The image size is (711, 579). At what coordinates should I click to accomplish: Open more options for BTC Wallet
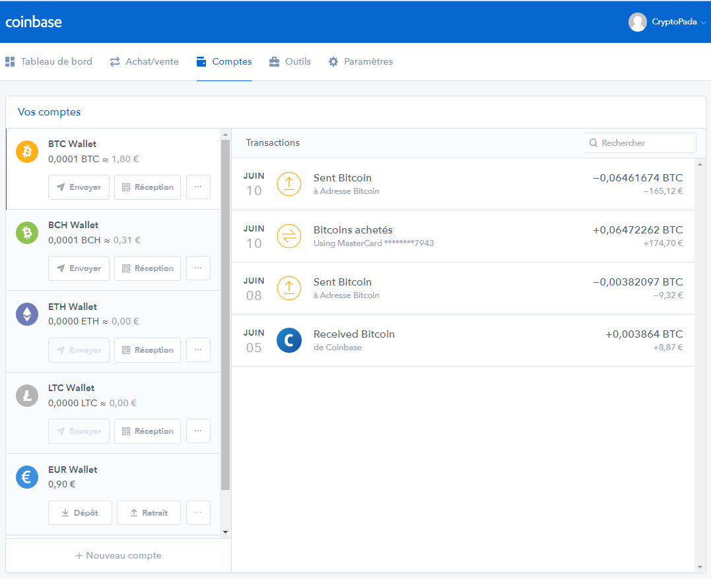198,187
